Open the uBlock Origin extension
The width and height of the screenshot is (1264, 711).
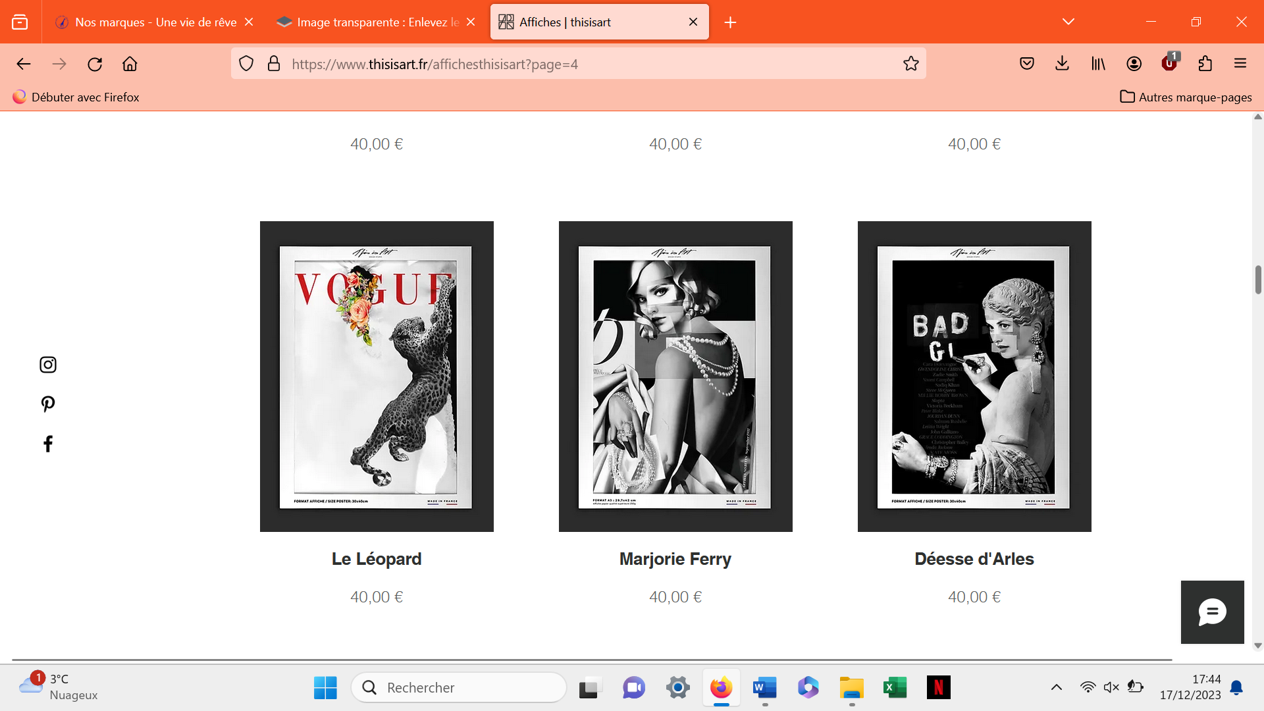pos(1170,63)
